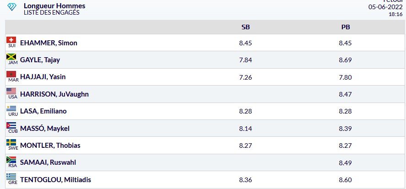Click the USA flag beside HARRISON

coord(11,91)
